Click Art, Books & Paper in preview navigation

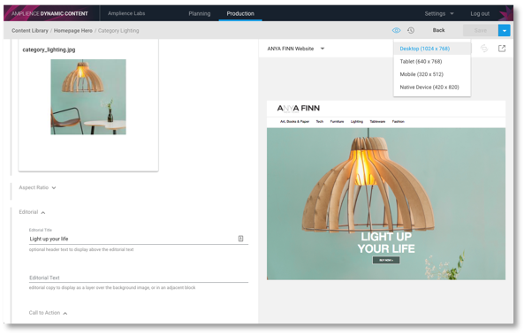[x=295, y=122]
